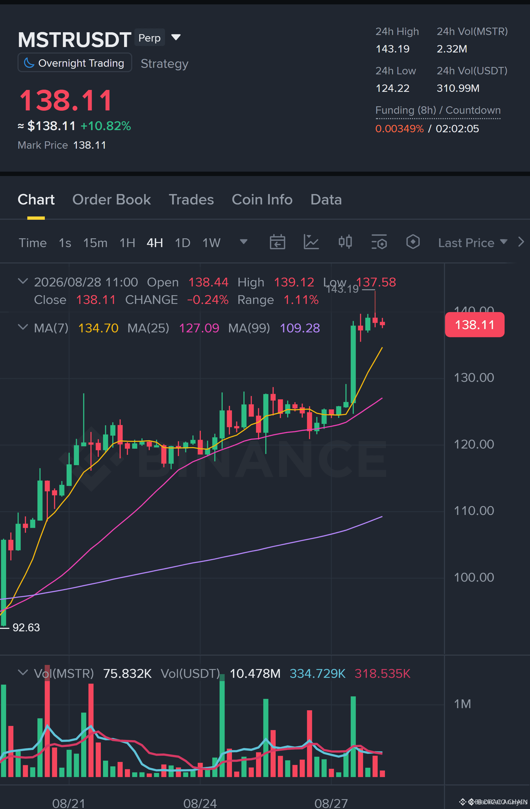Screen dimensions: 530x809
Task: Select the 4H timeframe
Action: pos(155,243)
